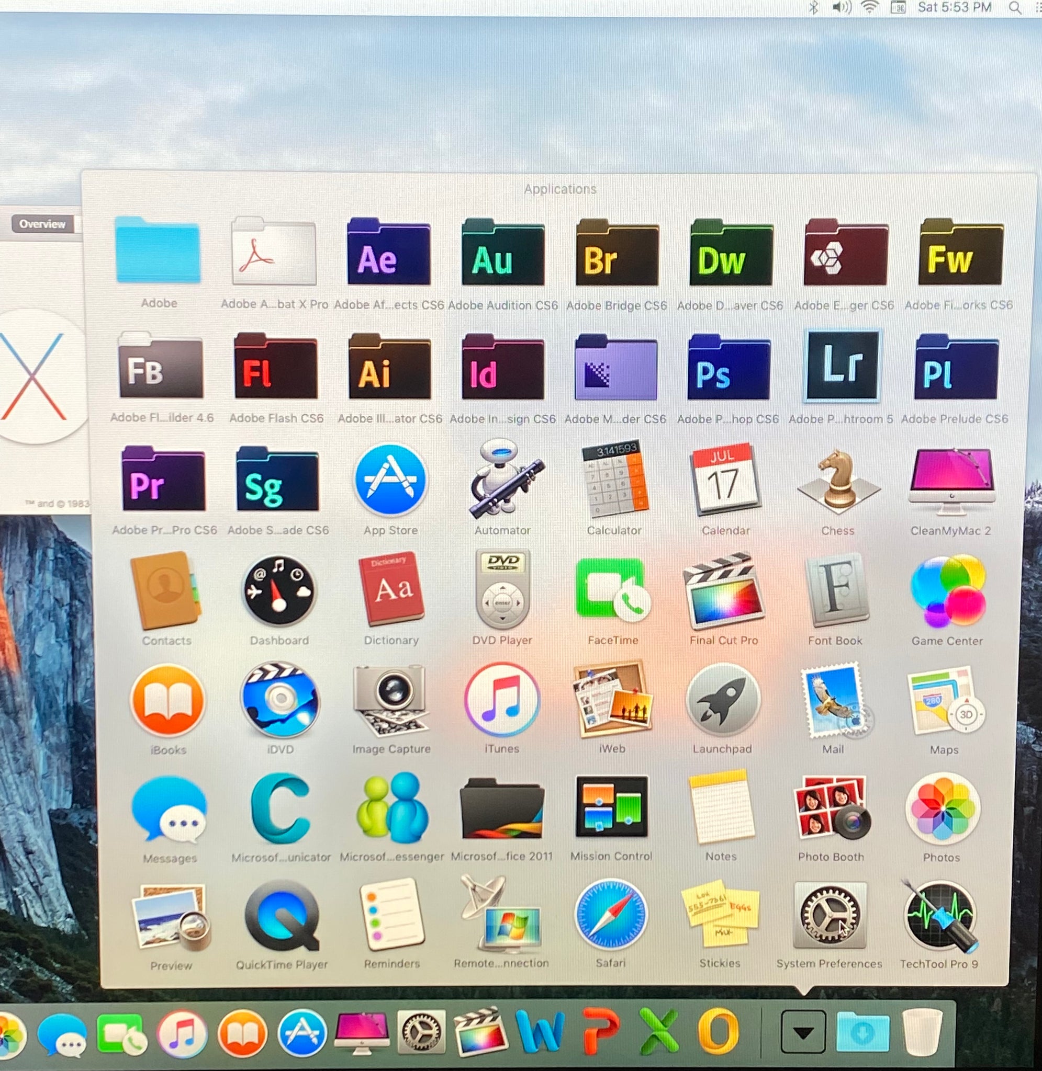The image size is (1042, 1071).
Task: Open Adobe SpeedGrade CS6 folder
Action: (277, 479)
